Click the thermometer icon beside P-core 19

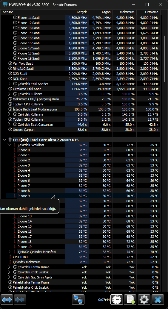(15, 247)
